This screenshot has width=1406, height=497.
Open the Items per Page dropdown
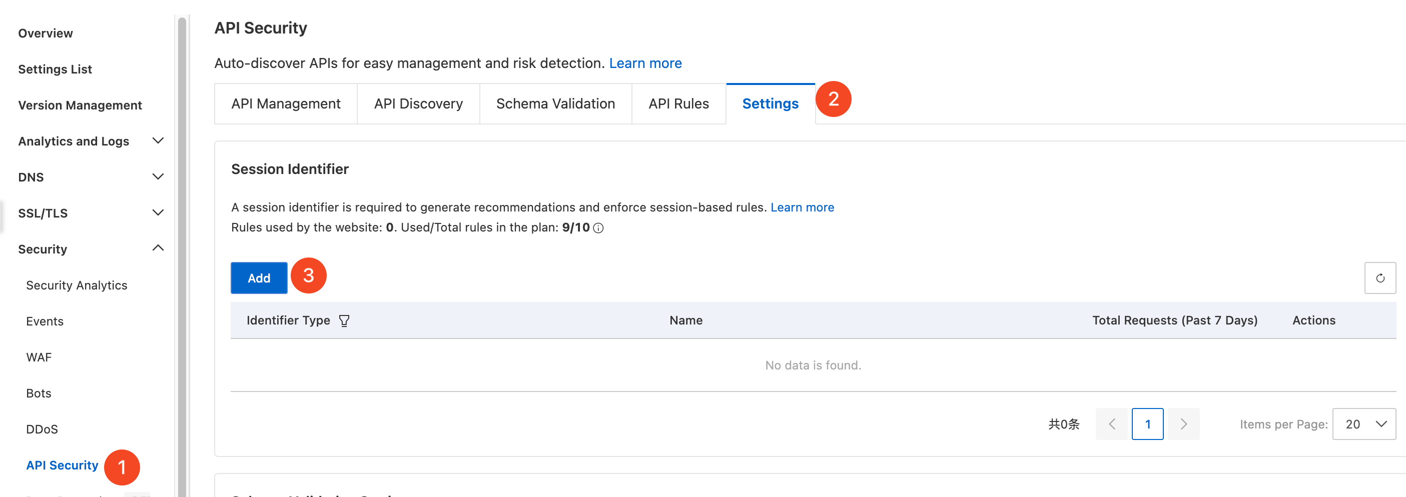[x=1363, y=424]
